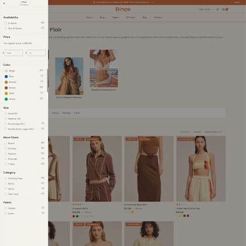Screen dimensions: 246x246
Task: Open the Chic & Elegant Dresses collection thumbnail
Action: pyautogui.click(x=69, y=76)
